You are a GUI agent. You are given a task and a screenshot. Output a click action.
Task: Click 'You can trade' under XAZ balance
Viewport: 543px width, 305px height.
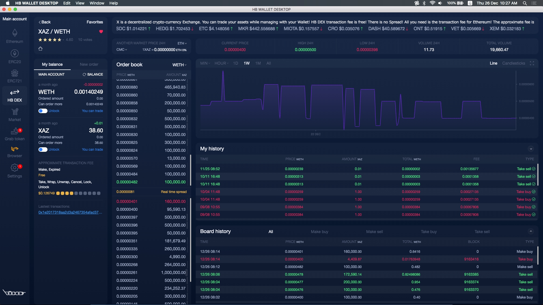92,150
